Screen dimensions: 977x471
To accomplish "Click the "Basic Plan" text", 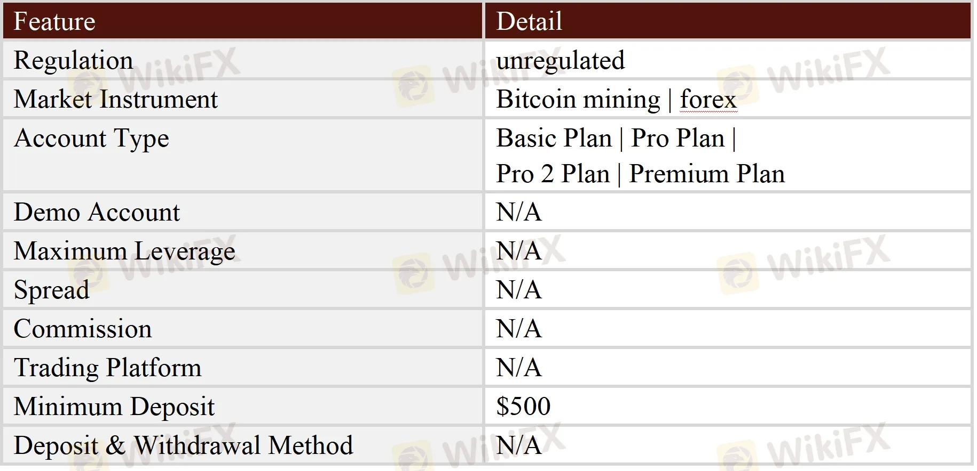I will [554, 138].
